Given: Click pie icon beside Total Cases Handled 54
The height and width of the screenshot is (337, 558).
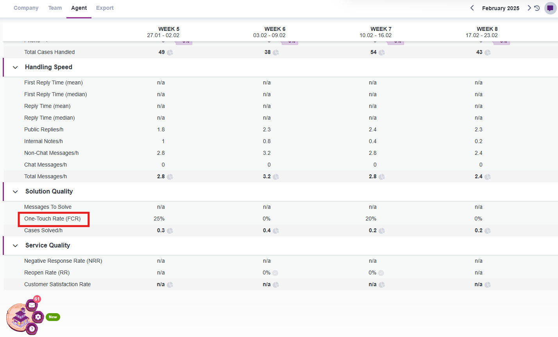Looking at the screenshot, I should click(382, 52).
